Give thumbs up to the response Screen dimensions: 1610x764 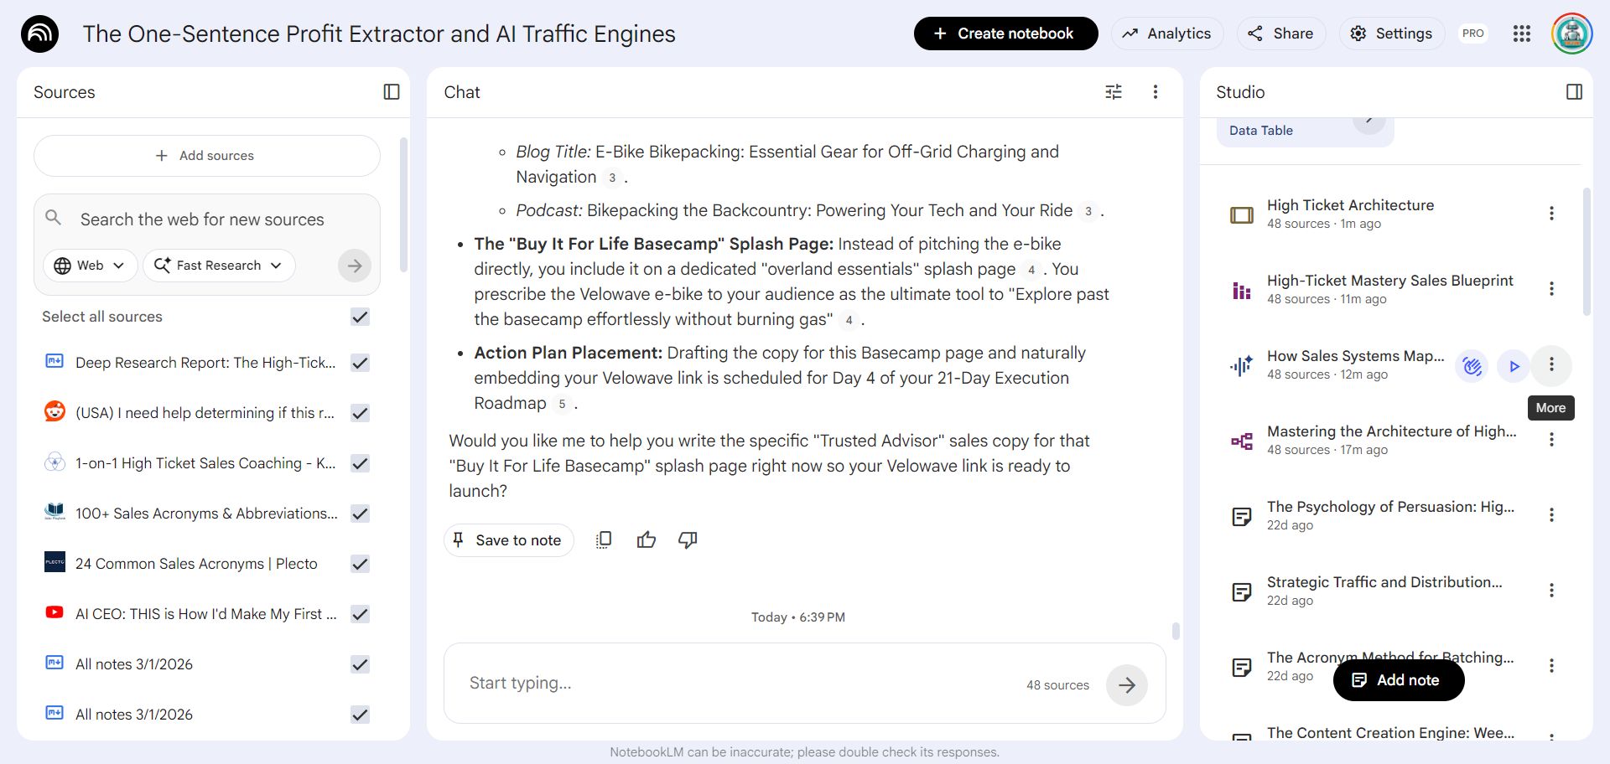(646, 540)
